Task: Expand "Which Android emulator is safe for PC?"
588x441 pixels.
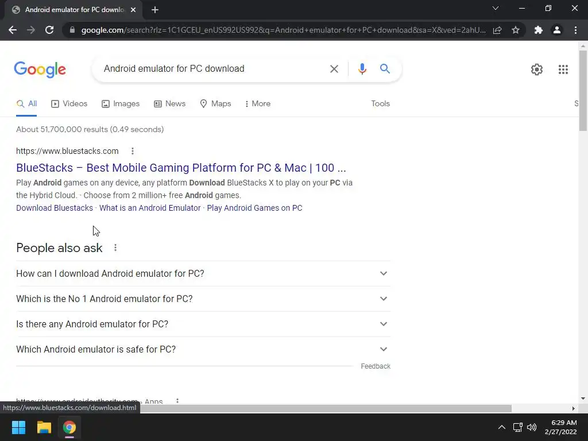Action: (203, 350)
